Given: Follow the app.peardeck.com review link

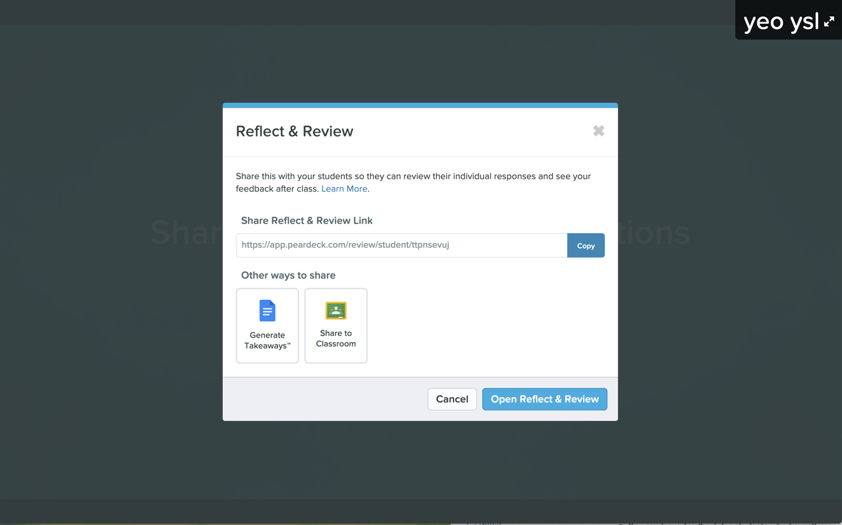Looking at the screenshot, I should [x=345, y=245].
